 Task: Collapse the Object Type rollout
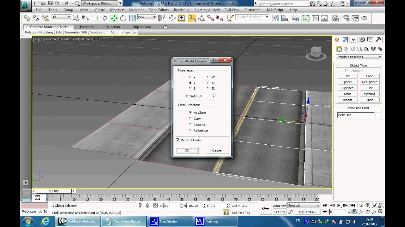tap(358, 66)
